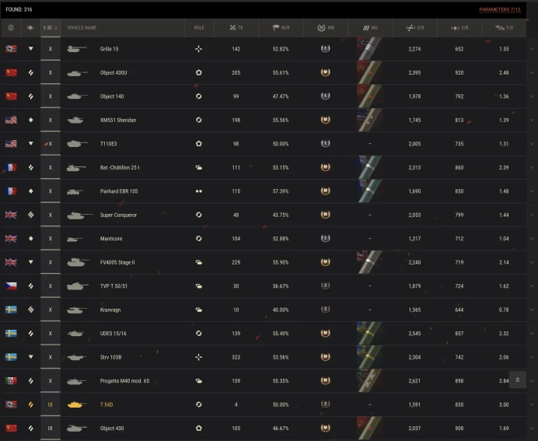The width and height of the screenshot is (538, 441).
Task: Select the Strv 103B vehicle name
Action: [x=110, y=357]
